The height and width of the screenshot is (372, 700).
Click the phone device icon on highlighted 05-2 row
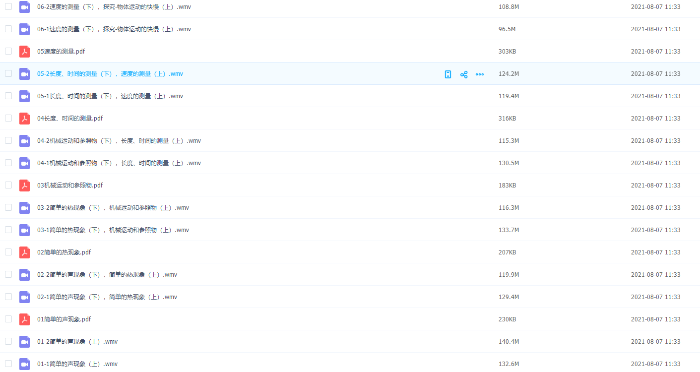click(448, 74)
